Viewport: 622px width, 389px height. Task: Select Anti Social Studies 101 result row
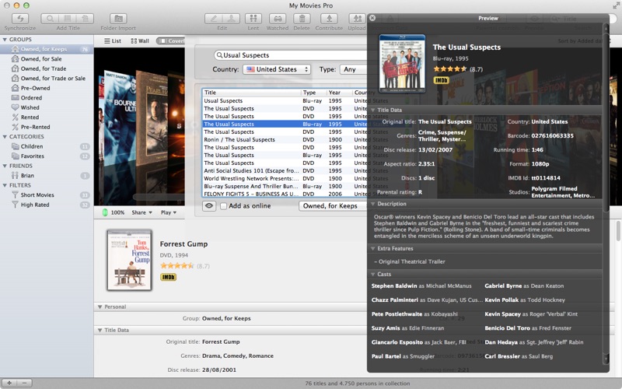click(x=285, y=170)
